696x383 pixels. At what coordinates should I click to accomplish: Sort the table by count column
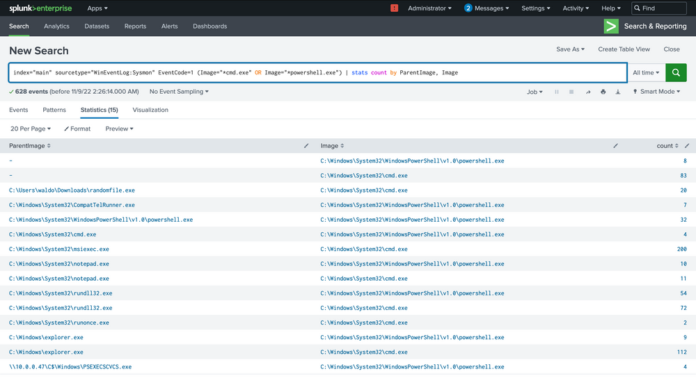(667, 146)
